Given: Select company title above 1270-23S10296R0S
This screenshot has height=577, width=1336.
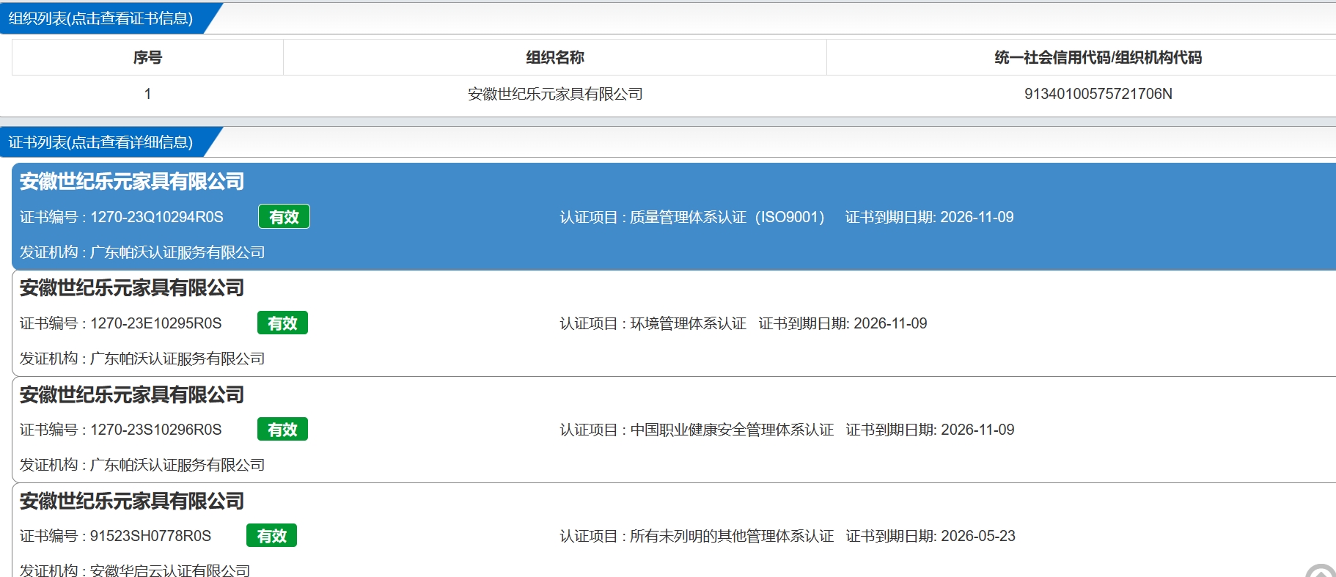Looking at the screenshot, I should pyautogui.click(x=132, y=394).
